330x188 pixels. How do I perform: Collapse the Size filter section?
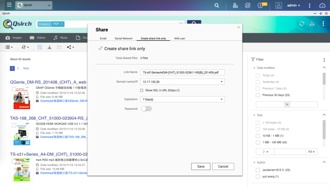click(324, 115)
